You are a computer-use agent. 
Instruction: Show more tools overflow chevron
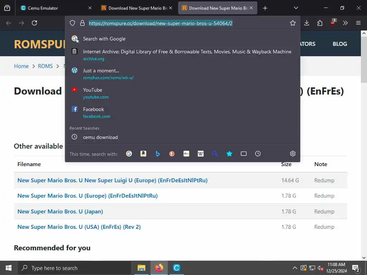(345, 23)
